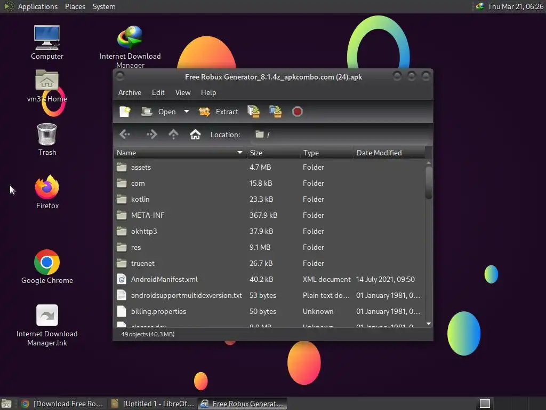
Task: Click the download manager tray icon
Action: point(480,6)
